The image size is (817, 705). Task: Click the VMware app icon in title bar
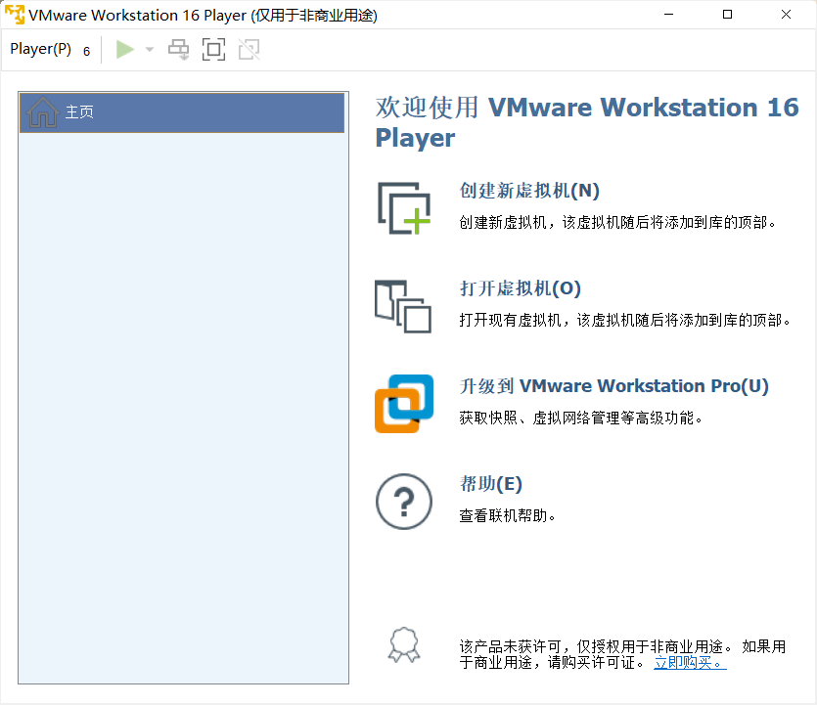15,15
